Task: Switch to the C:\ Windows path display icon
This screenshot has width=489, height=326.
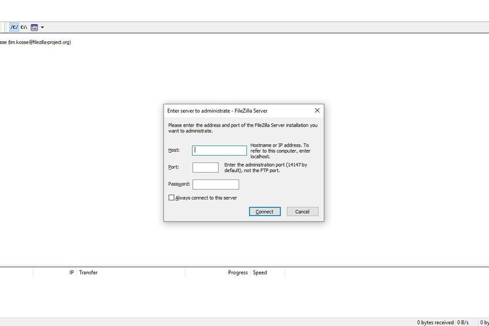Action: click(24, 27)
